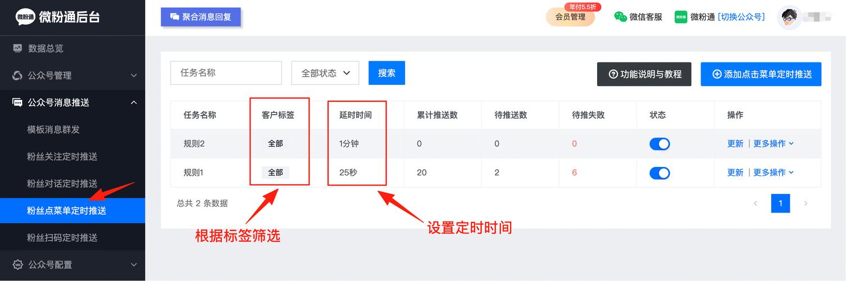Open the 全部状态 dropdown
This screenshot has width=846, height=281.
click(x=325, y=73)
